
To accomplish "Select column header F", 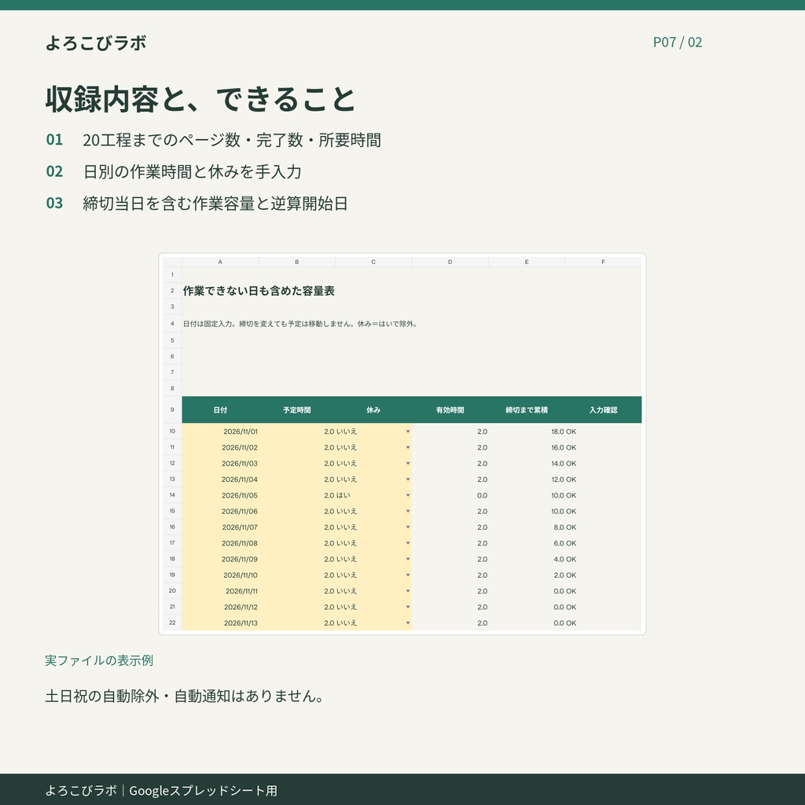I will coord(603,262).
